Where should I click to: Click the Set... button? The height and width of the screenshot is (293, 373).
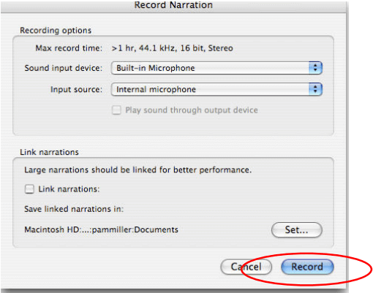(x=297, y=229)
